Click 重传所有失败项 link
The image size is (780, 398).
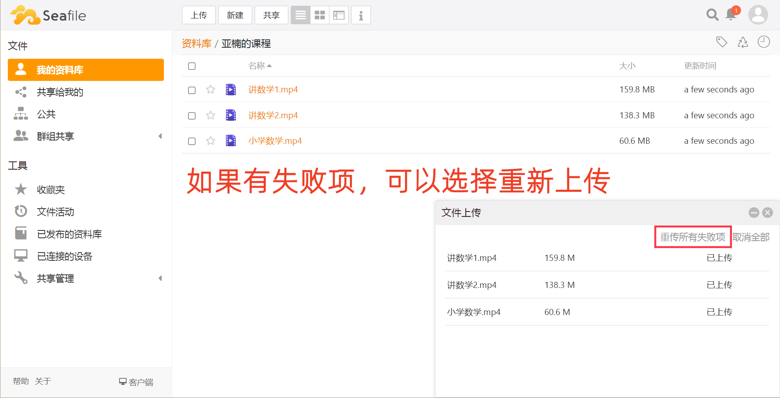693,237
